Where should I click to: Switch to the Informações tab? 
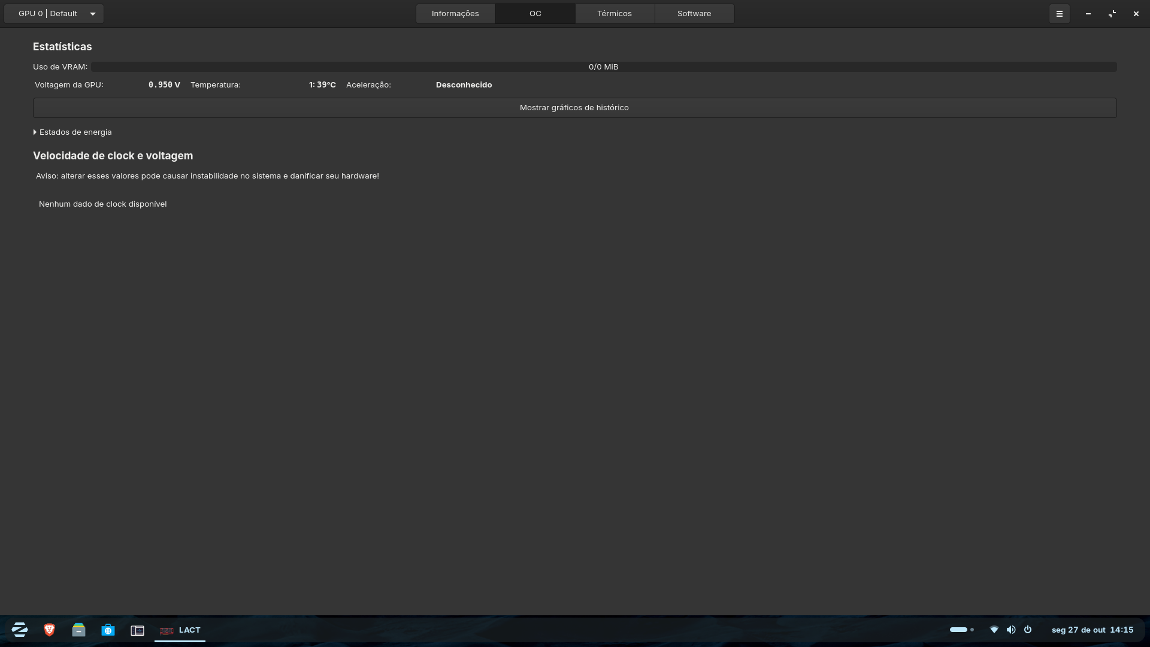[455, 14]
